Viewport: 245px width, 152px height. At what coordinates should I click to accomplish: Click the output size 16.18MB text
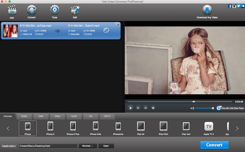tap(90, 31)
